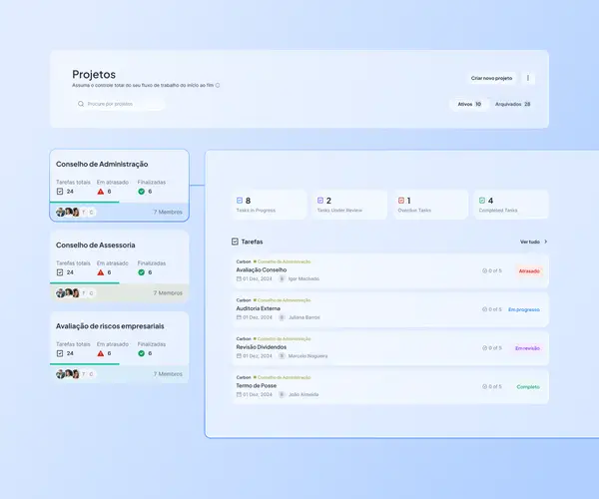Click the Completo status badge
Screen dimensions: 599x499
click(x=528, y=387)
